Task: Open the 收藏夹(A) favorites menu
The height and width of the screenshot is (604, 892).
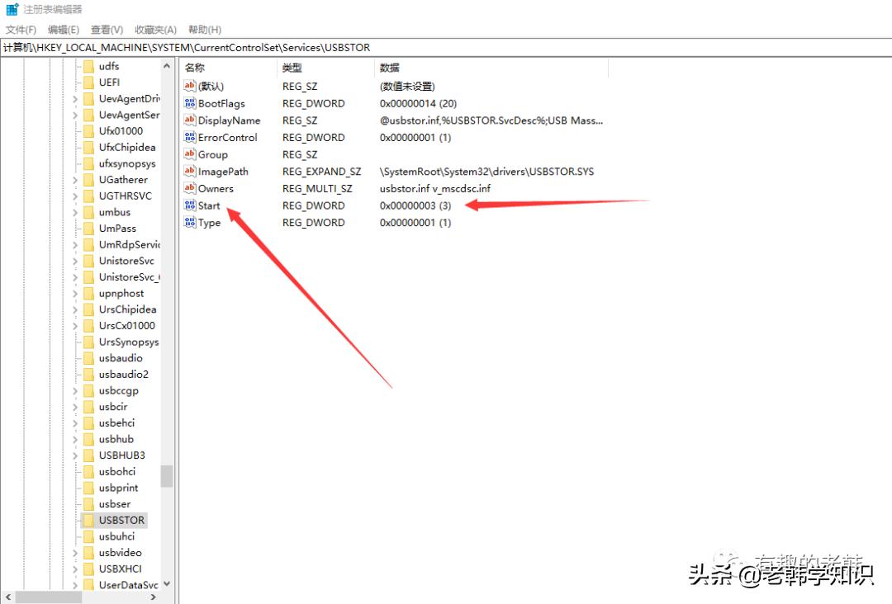Action: [x=155, y=29]
